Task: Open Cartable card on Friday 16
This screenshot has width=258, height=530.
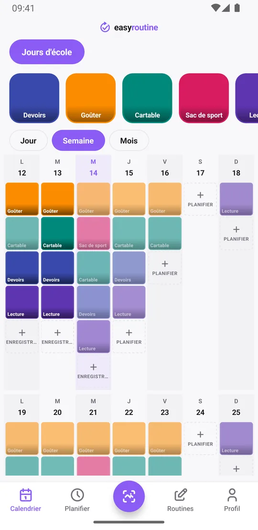Action: [165, 233]
